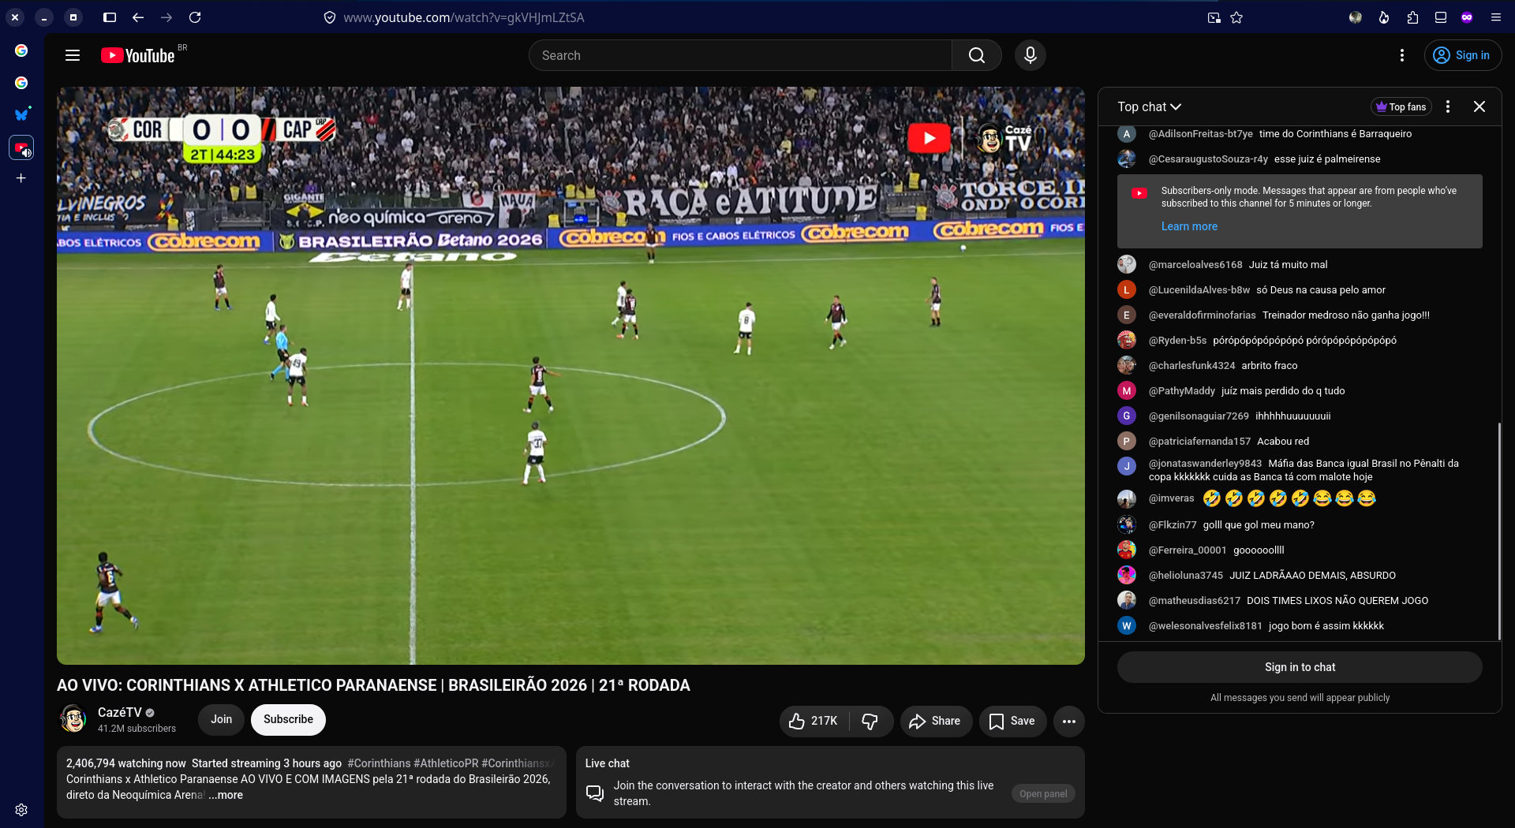This screenshot has width=1515, height=828.
Task: Click @Ferreira_00001 chat message
Action: 1259,550
